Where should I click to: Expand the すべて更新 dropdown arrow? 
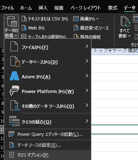(x=129, y=36)
